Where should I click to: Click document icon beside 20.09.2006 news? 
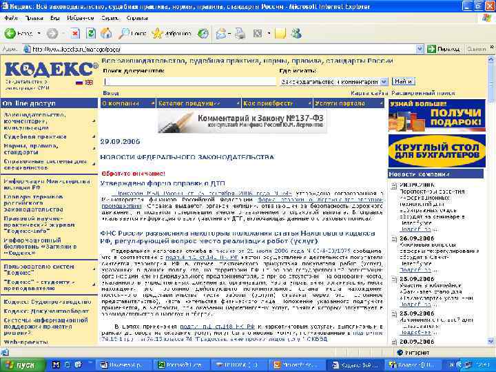[394, 342]
